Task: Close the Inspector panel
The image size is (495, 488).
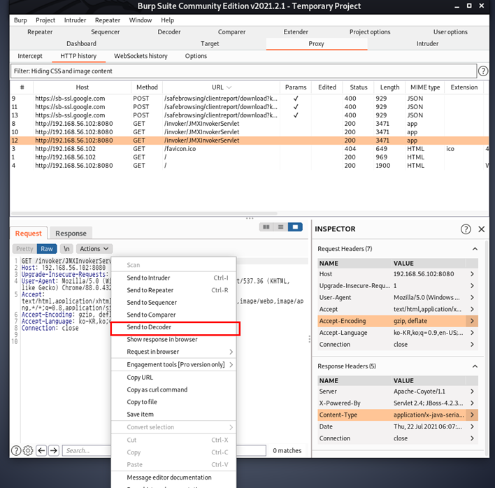Action: (x=482, y=229)
